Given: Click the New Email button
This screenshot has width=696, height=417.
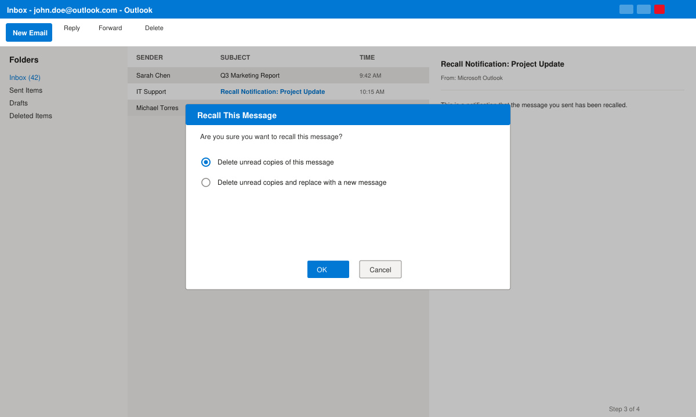Looking at the screenshot, I should coord(29,32).
